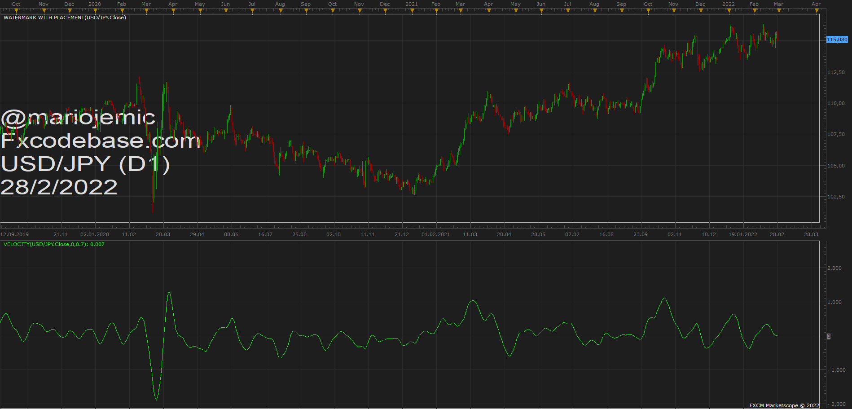Image resolution: width=852 pixels, height=409 pixels.
Task: Click the orange timeline marker under 2020
Action: 94,11
